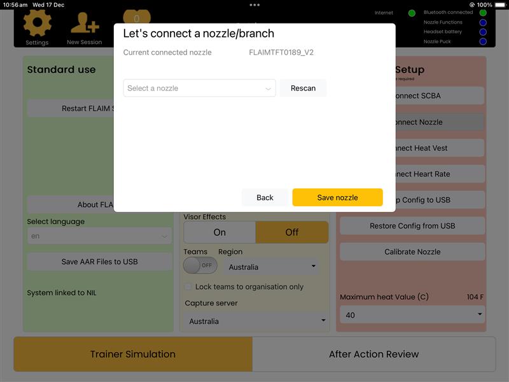Switch to Trainer Simulation tab
The height and width of the screenshot is (382, 509).
click(x=133, y=354)
